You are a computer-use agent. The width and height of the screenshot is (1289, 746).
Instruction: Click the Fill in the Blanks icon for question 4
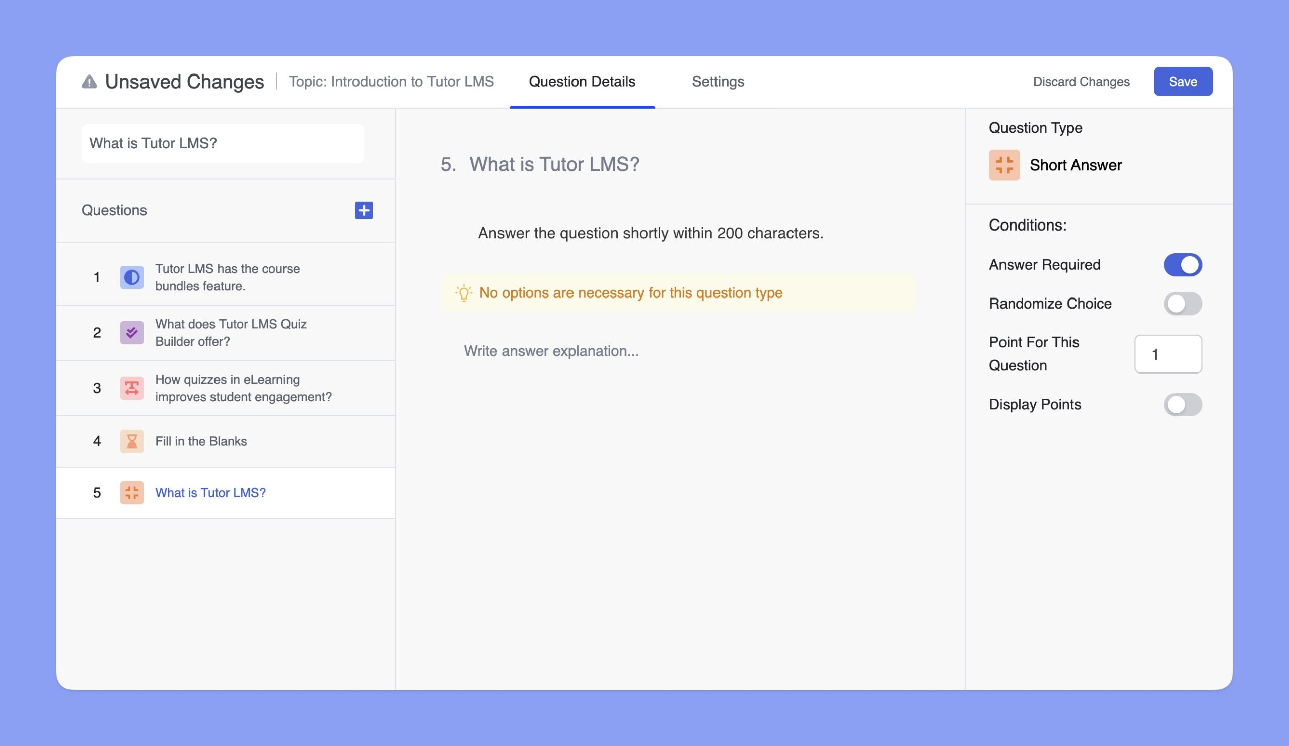click(131, 440)
